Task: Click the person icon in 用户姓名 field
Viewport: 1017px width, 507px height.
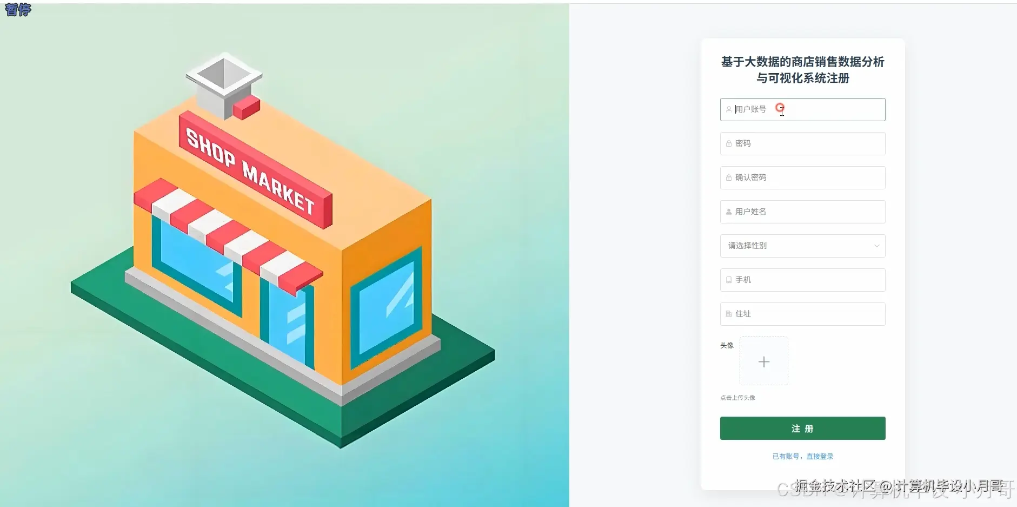Action: coord(729,212)
